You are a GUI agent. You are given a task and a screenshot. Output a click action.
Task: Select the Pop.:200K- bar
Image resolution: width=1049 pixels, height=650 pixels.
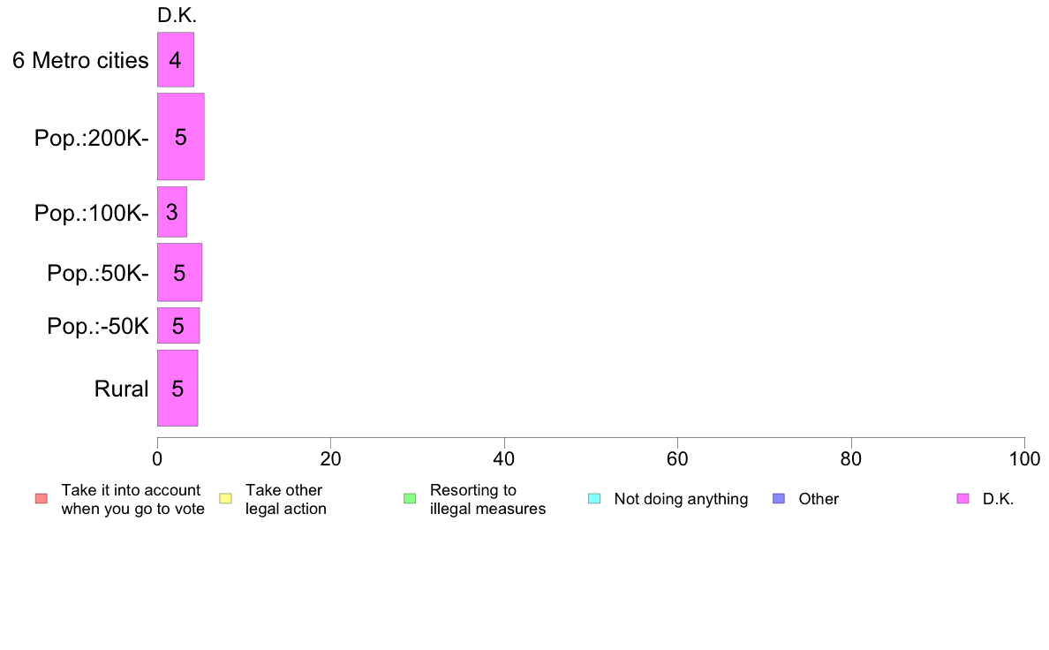tap(181, 137)
